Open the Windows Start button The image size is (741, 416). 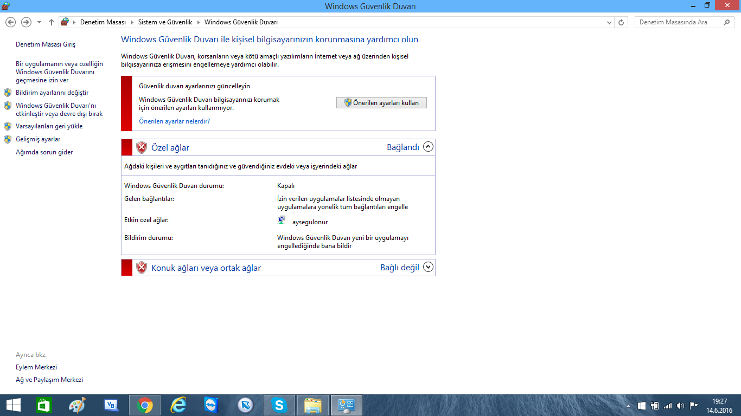tap(14, 405)
